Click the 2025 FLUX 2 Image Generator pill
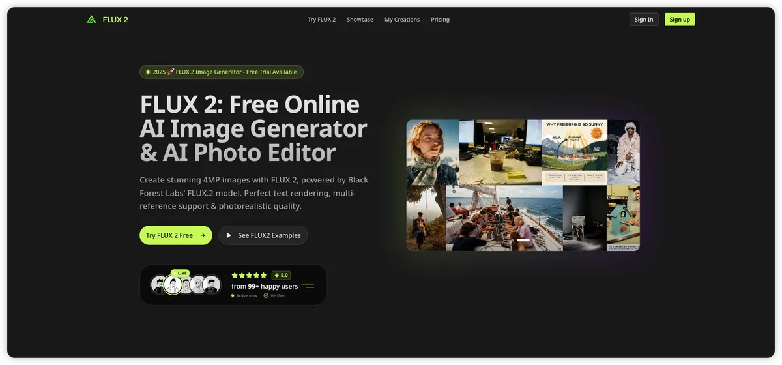The width and height of the screenshot is (782, 365). pyautogui.click(x=222, y=72)
